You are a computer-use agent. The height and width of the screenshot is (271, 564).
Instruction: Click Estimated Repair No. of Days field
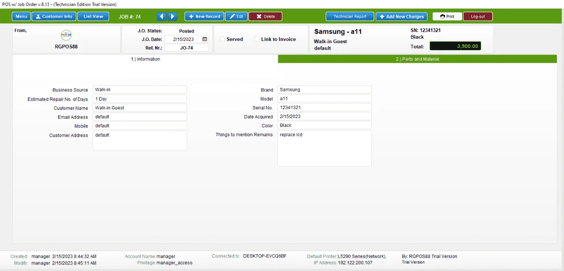140,99
